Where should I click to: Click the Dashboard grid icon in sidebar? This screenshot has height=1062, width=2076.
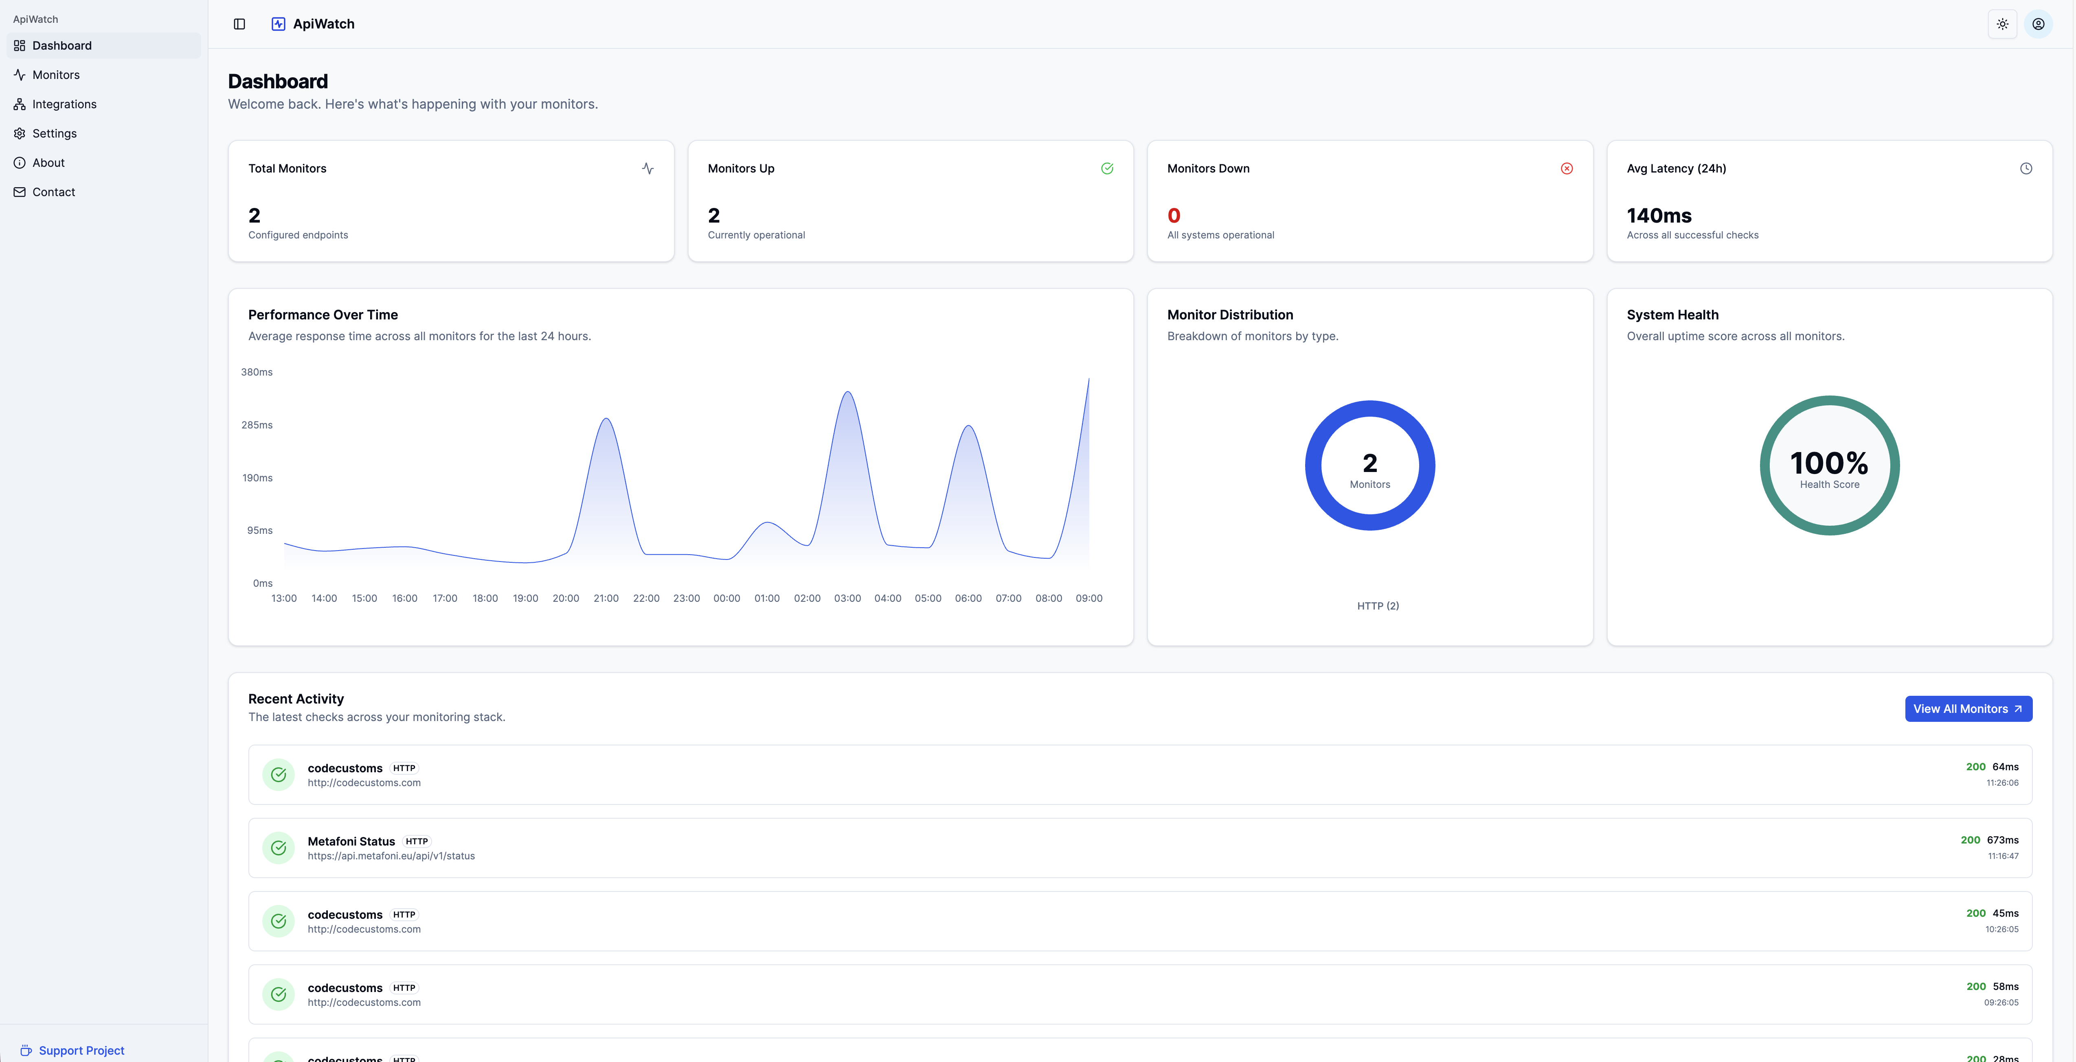point(19,46)
